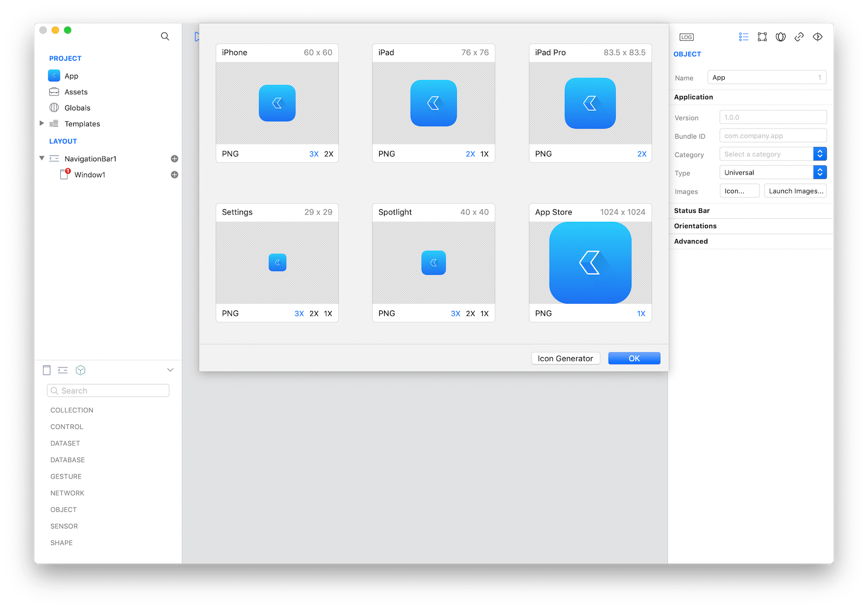868x609 pixels.
Task: Open the Category selection dropdown
Action: pos(820,153)
